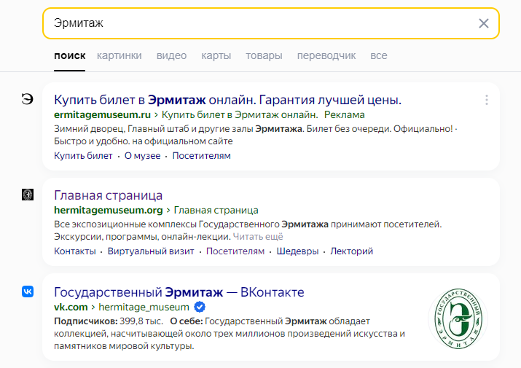Viewport: 521px width, 368px height.
Task: Expand the snippet with Читать ещё
Action: 258,237
